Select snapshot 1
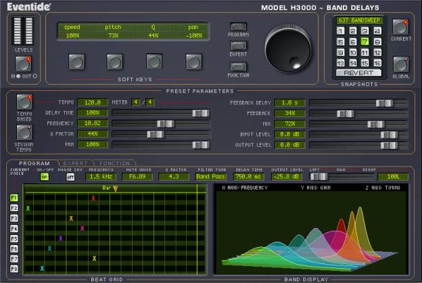Viewport: 422px width, 283px height. [x=340, y=31]
